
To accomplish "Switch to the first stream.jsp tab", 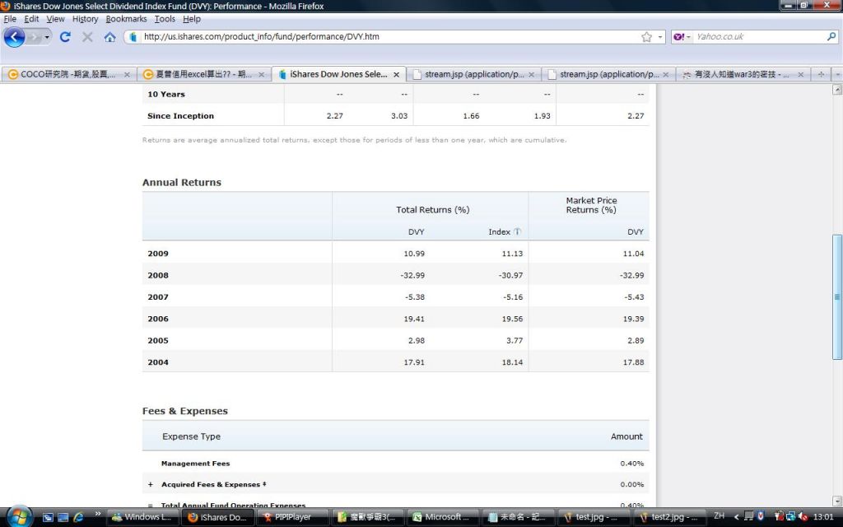I will (x=473, y=74).
